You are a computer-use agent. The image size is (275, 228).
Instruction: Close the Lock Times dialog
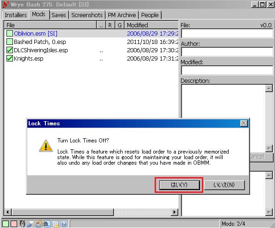tap(244, 123)
